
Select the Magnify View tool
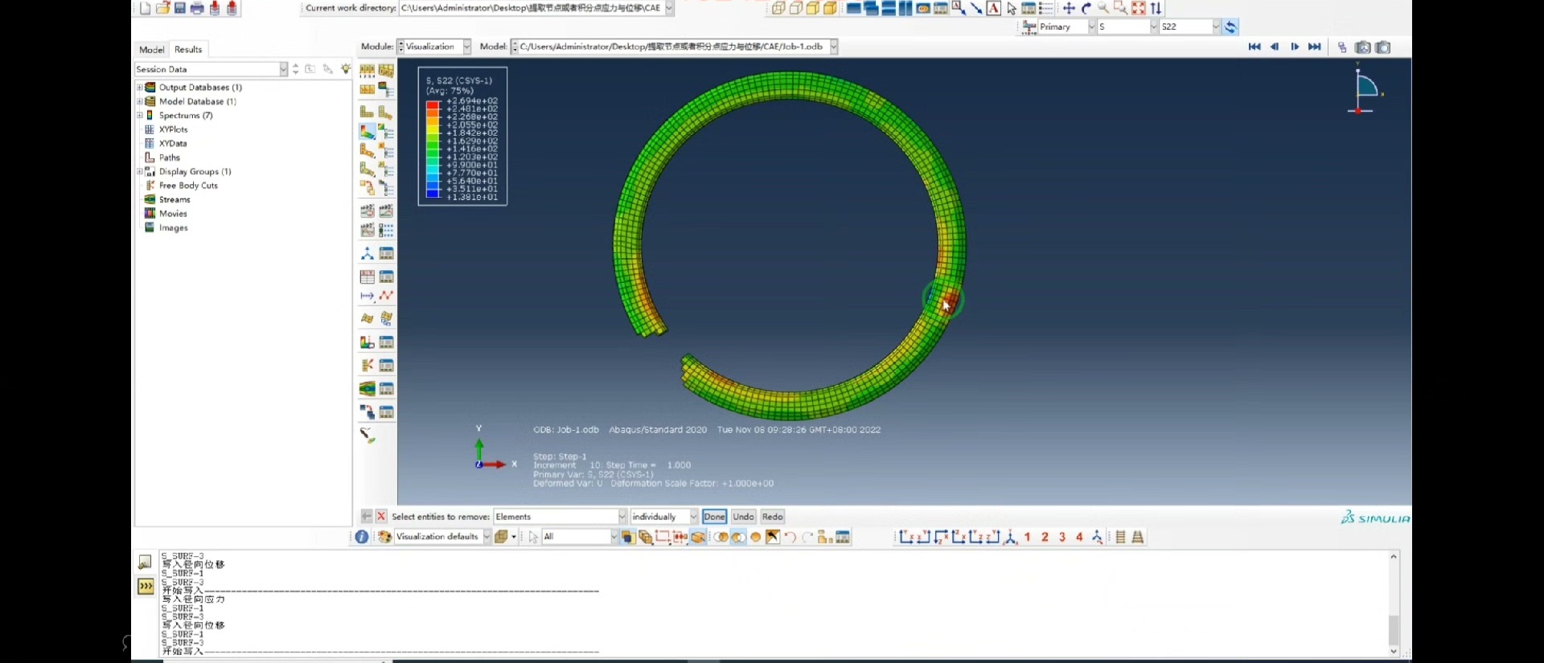(1103, 8)
